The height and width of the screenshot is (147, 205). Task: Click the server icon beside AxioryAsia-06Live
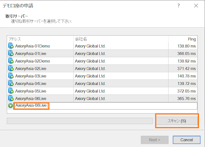pos(11,98)
